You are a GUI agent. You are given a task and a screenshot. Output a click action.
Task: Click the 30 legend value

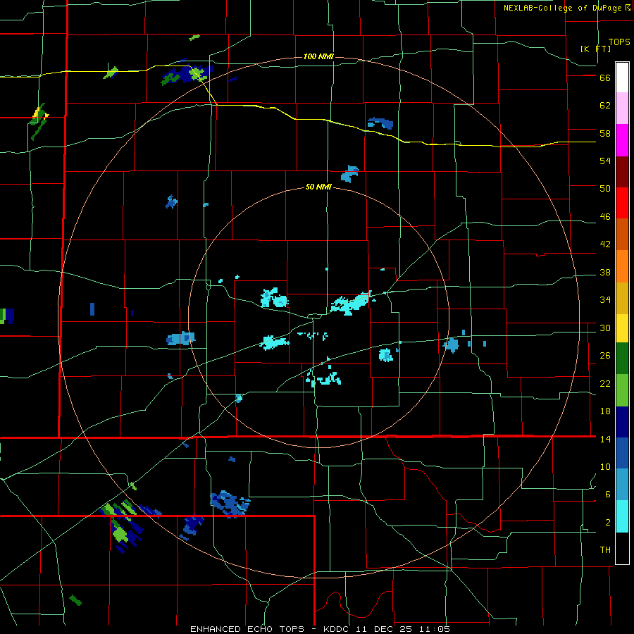tap(605, 328)
